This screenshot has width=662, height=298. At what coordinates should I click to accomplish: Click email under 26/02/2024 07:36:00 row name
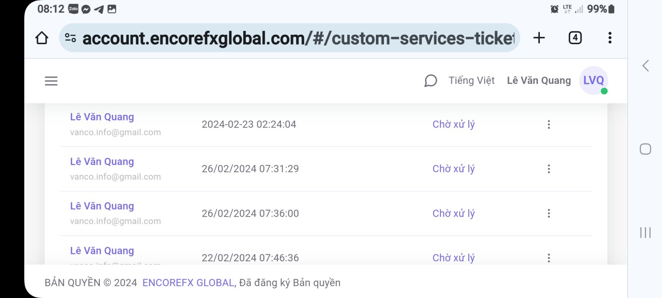[115, 222]
